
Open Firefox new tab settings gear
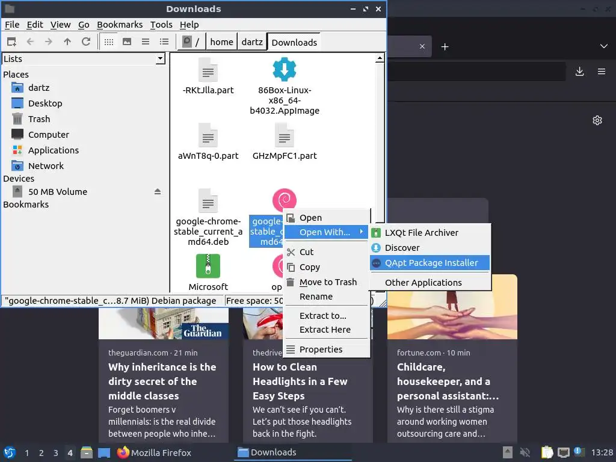[597, 120]
